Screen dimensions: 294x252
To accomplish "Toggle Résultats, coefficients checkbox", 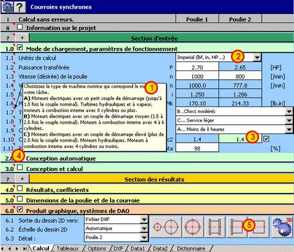I will pos(20,188).
